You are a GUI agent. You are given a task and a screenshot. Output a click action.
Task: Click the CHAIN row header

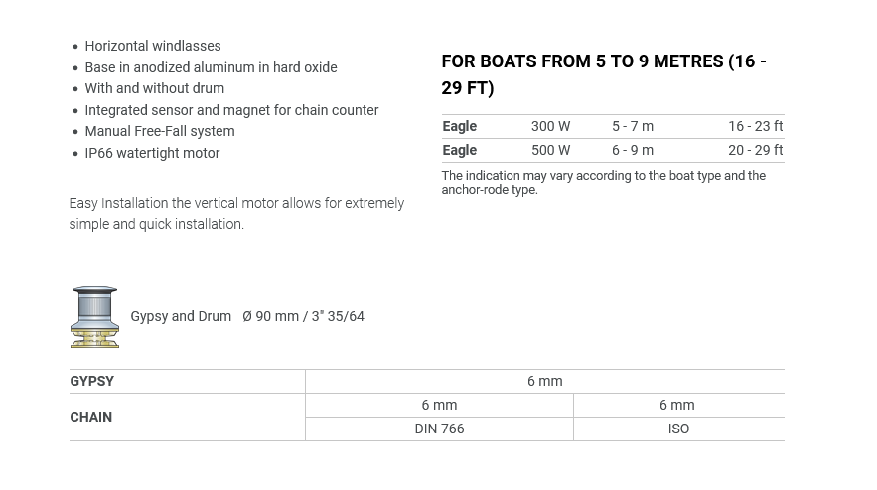91,417
